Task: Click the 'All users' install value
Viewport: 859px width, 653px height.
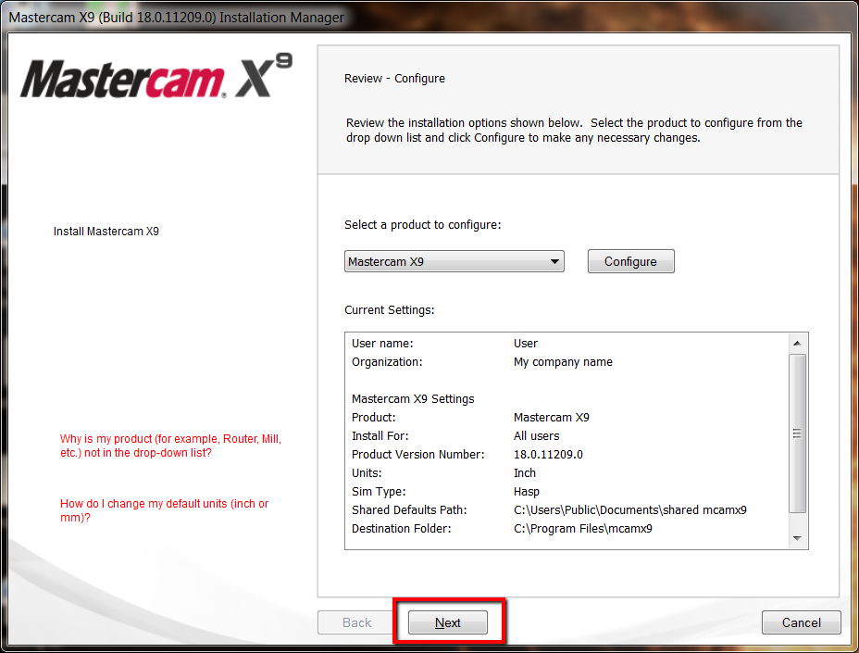Action: [x=536, y=436]
